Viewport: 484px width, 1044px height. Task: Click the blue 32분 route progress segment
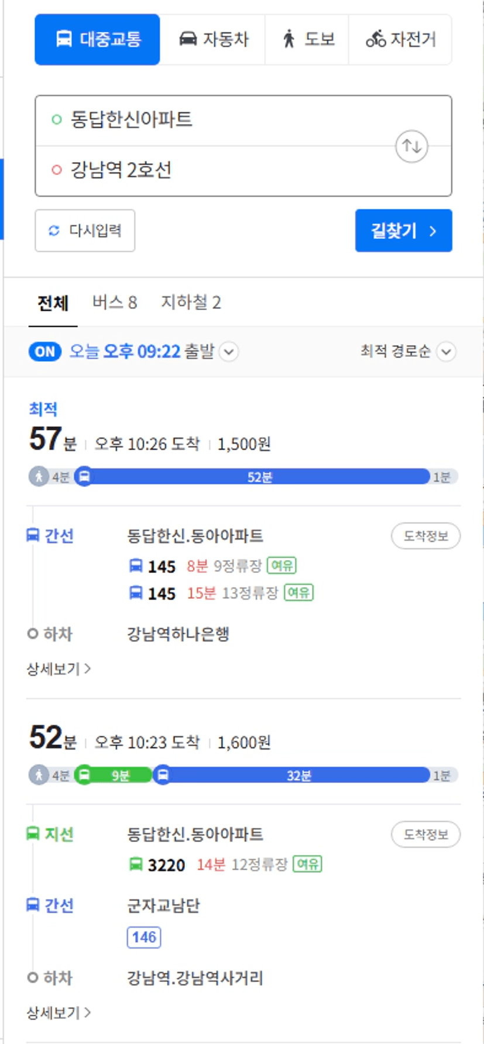298,775
